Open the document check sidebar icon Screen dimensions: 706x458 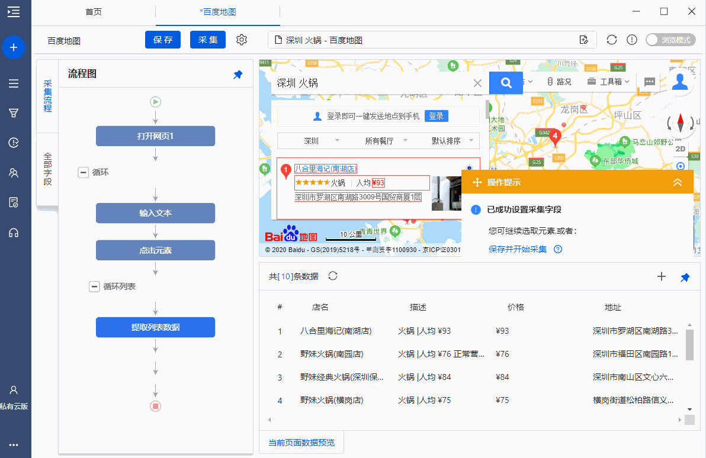14,202
